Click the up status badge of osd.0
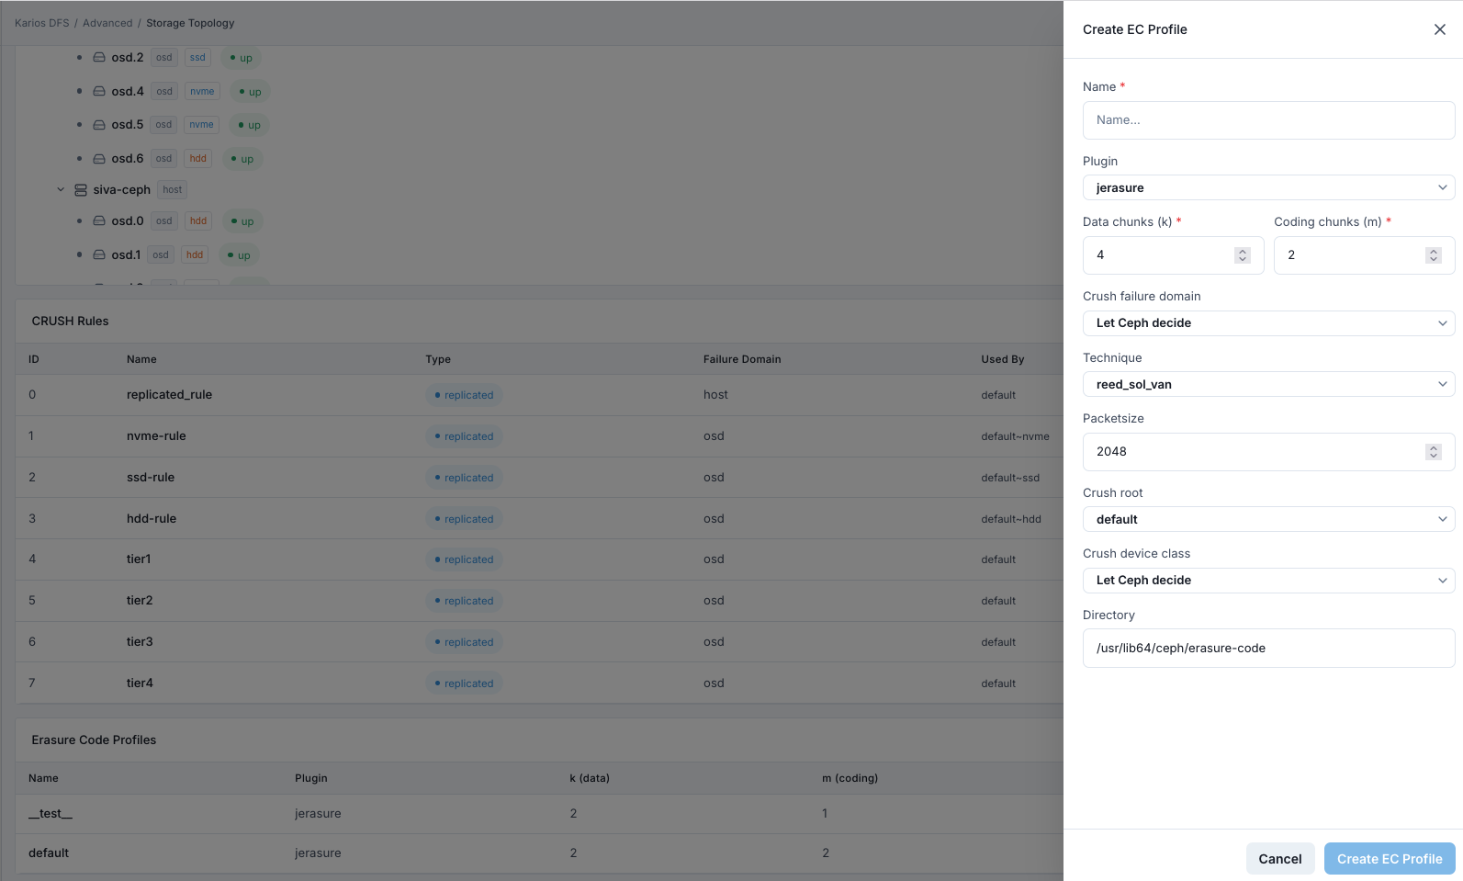 click(242, 221)
